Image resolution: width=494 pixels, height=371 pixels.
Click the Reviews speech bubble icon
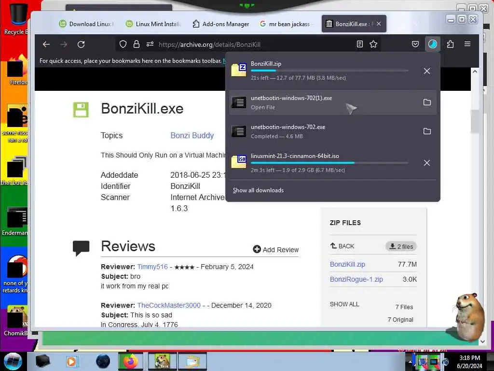click(x=81, y=248)
